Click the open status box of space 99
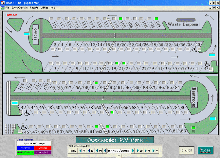Image resolution: width=220 pixels, height=158 pixels. pyautogui.click(x=55, y=82)
